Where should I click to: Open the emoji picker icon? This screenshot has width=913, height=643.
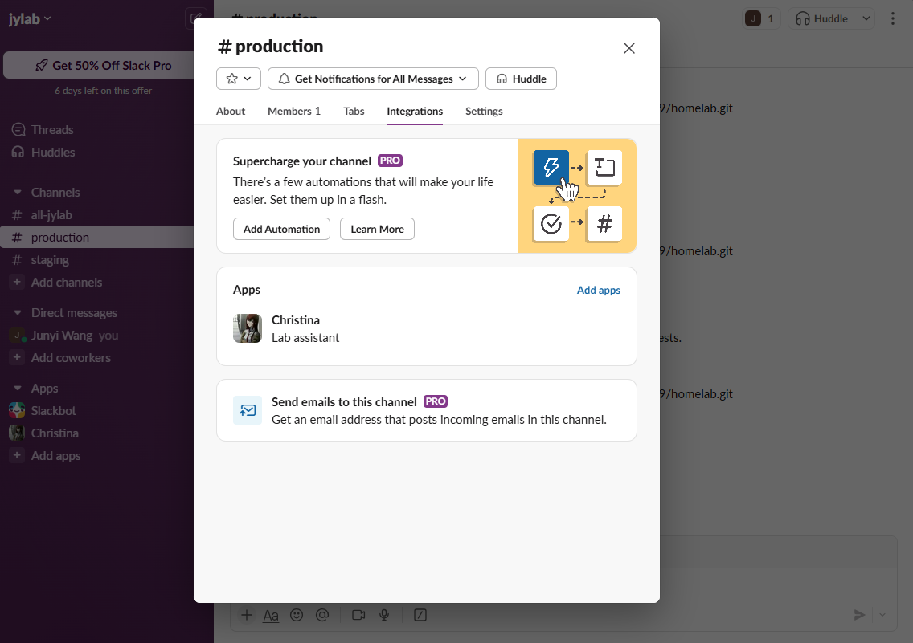pyautogui.click(x=297, y=615)
